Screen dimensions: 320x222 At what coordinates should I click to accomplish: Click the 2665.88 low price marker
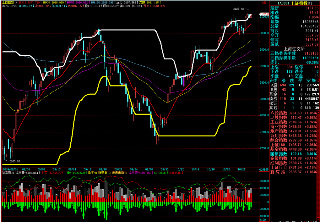tap(15, 161)
